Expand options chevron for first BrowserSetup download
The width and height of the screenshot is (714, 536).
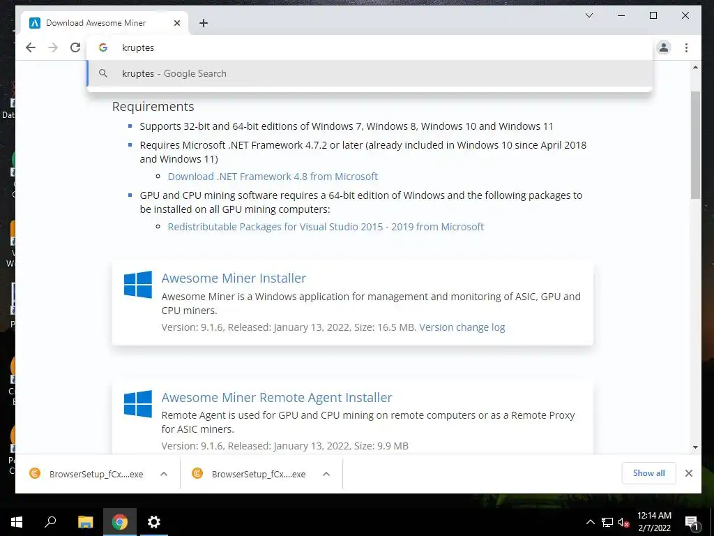tap(164, 474)
